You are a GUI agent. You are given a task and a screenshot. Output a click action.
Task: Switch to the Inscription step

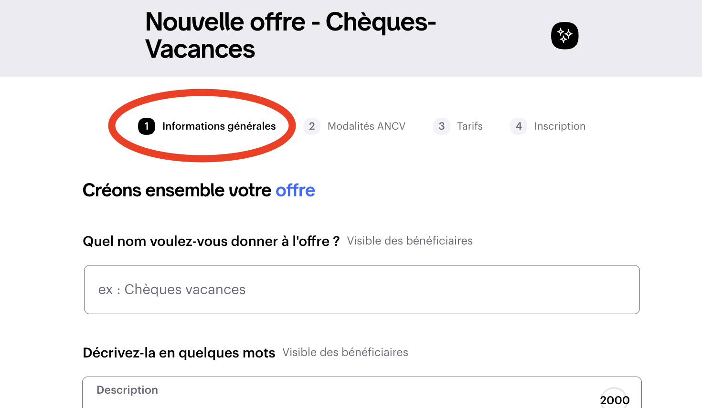560,126
